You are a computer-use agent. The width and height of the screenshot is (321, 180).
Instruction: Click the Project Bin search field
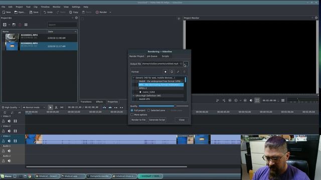coord(62,24)
